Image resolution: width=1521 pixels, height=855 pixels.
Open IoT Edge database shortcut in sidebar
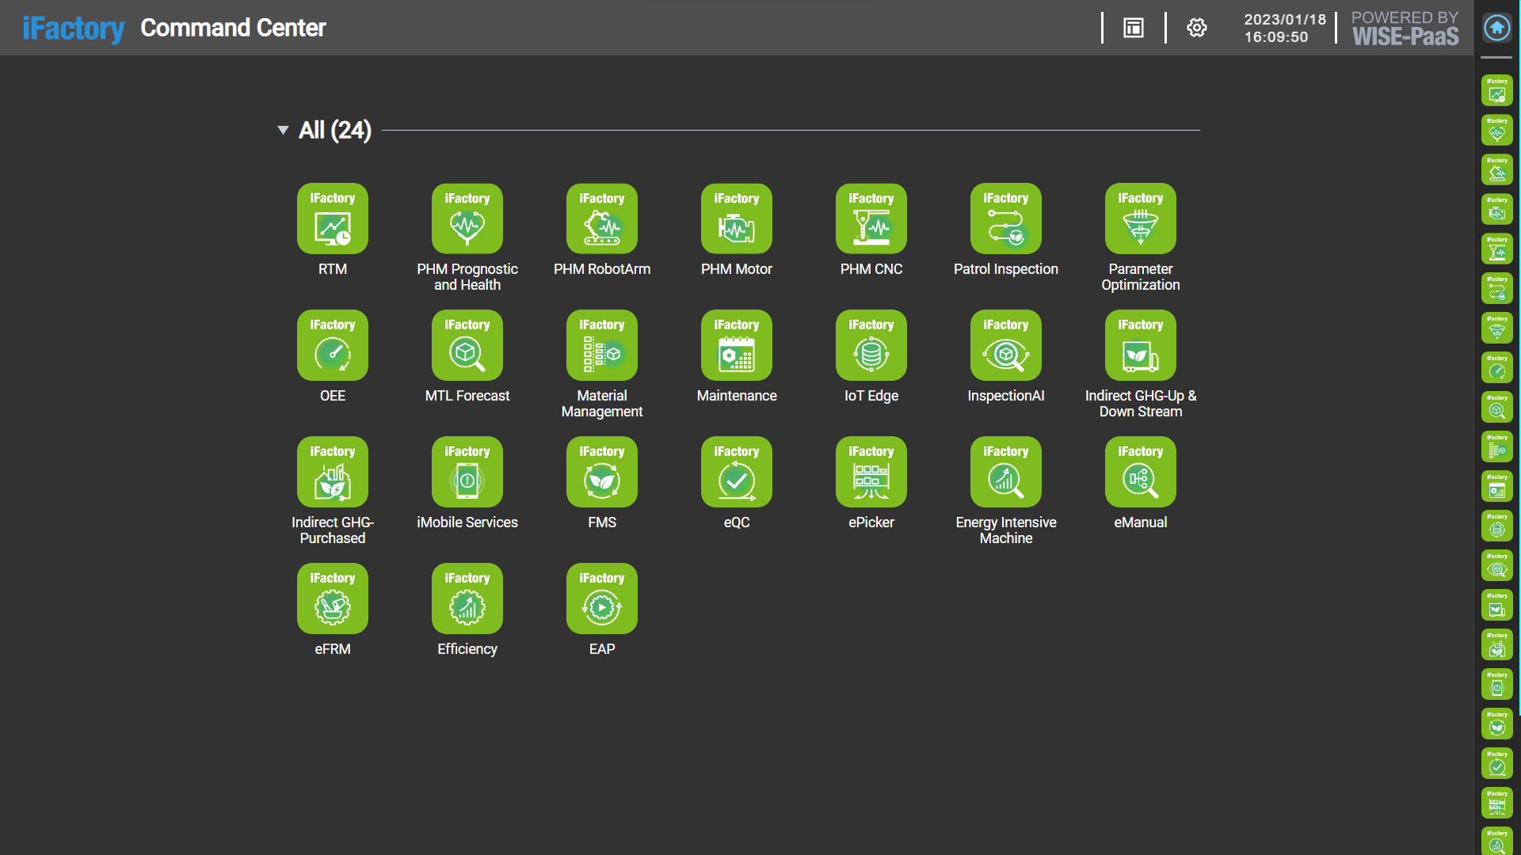click(x=1497, y=526)
